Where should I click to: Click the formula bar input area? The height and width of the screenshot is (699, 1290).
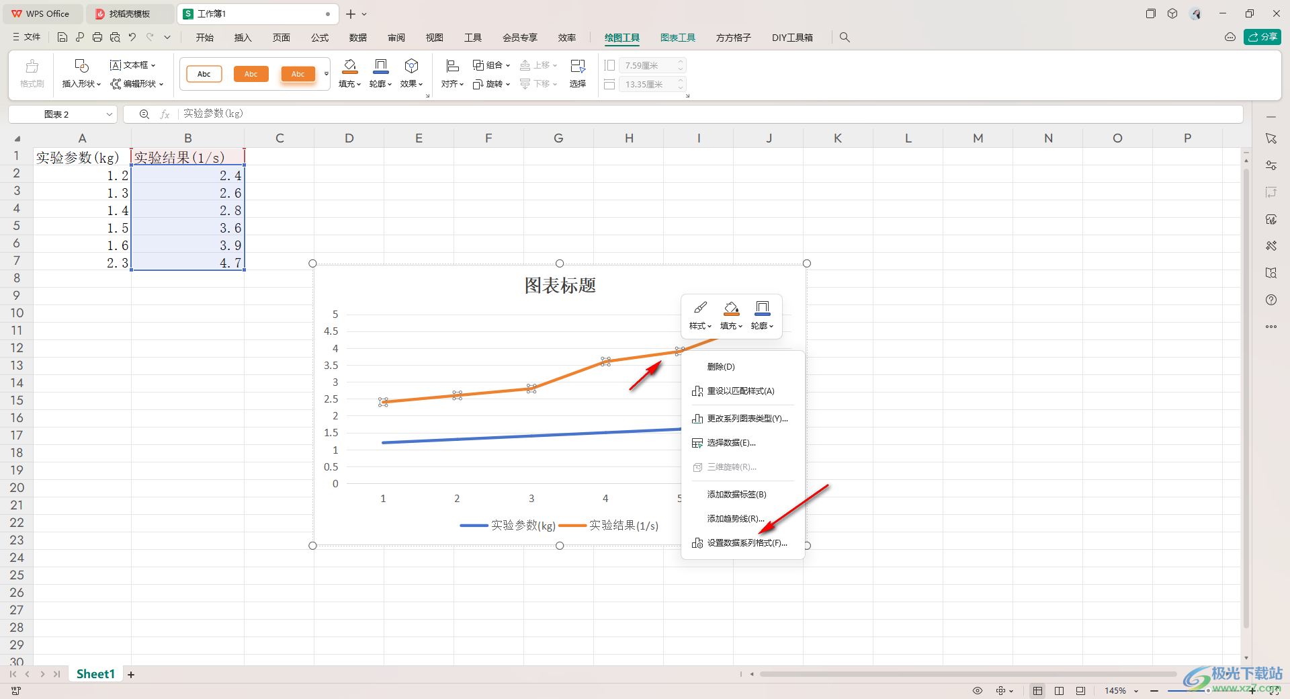click(x=709, y=114)
